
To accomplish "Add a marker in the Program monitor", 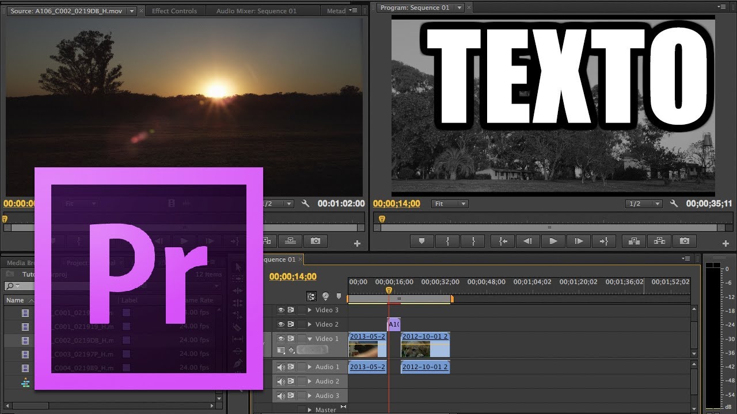I will (421, 241).
